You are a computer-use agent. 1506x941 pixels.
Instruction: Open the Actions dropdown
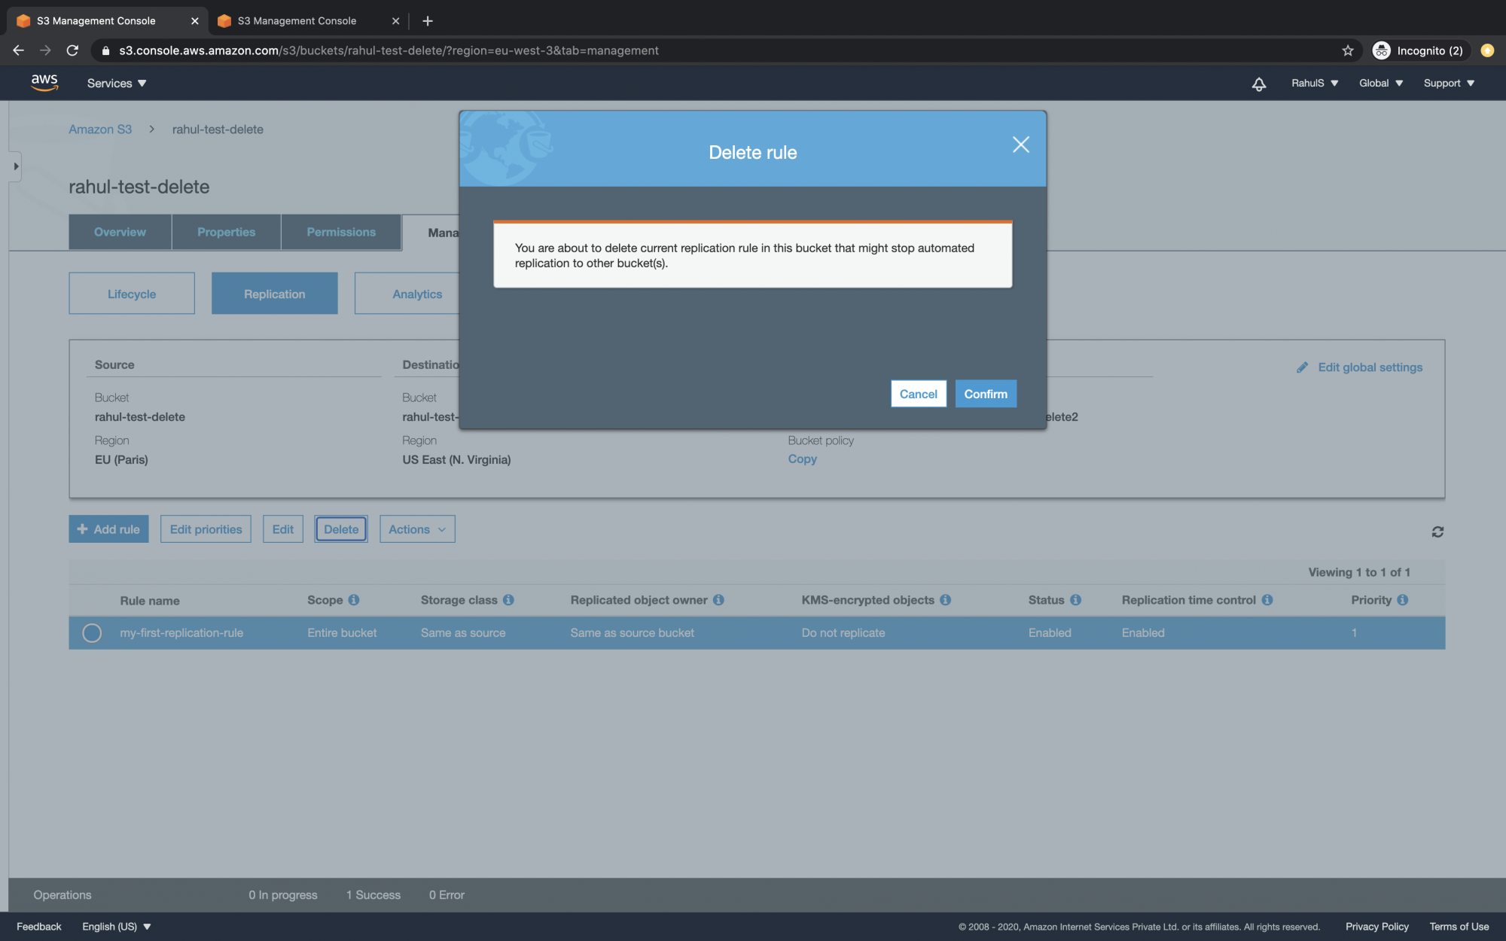coord(416,528)
